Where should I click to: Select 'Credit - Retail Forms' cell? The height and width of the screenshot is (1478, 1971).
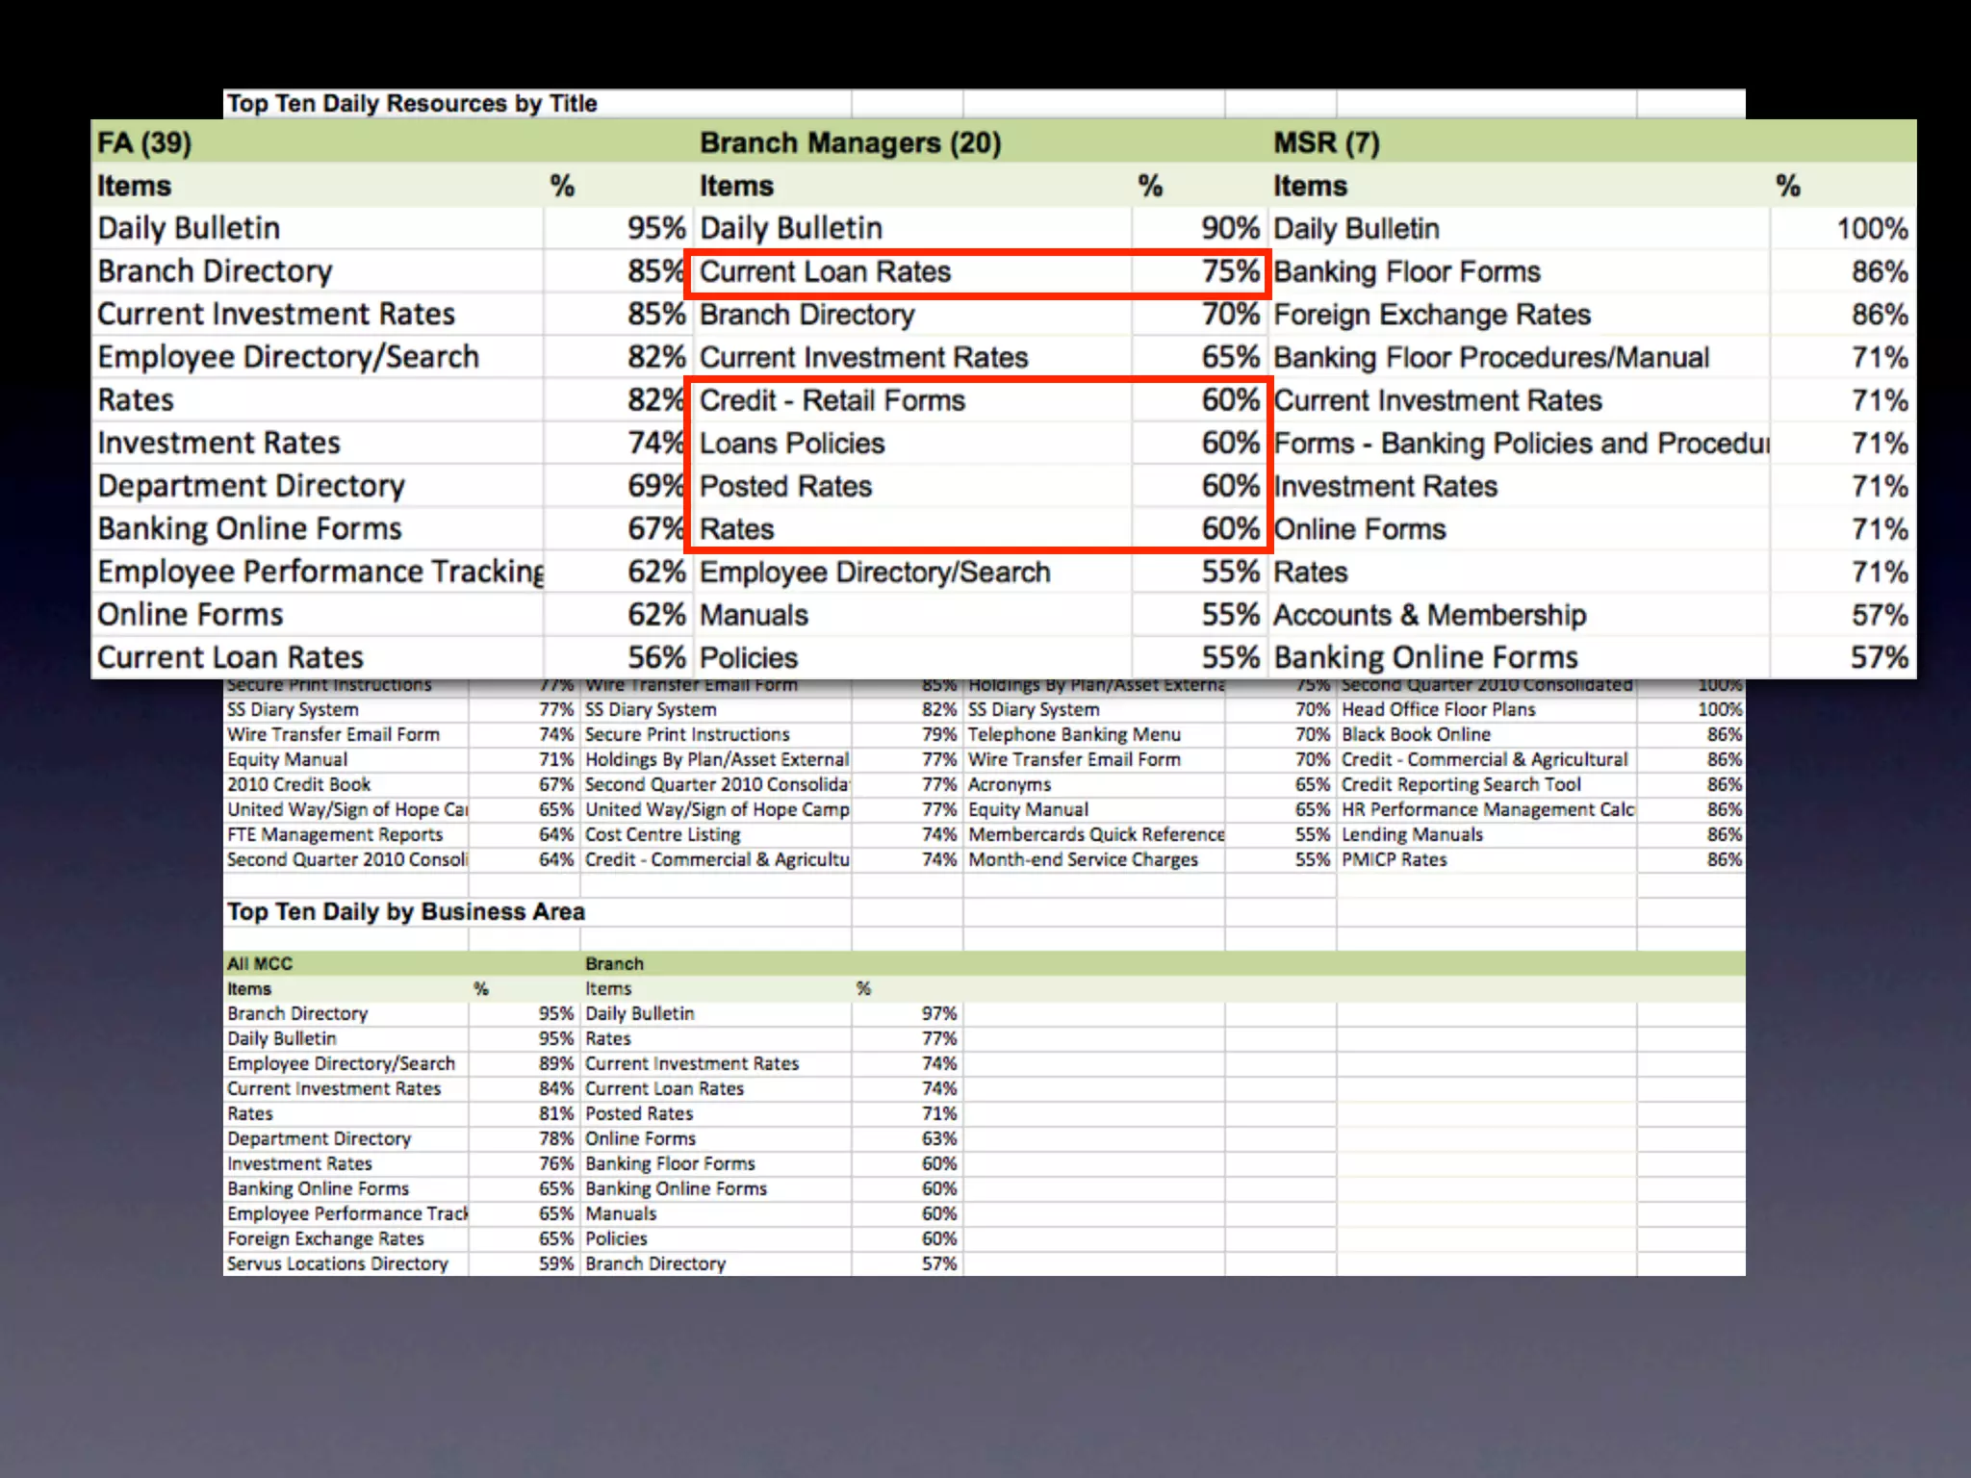(x=832, y=400)
